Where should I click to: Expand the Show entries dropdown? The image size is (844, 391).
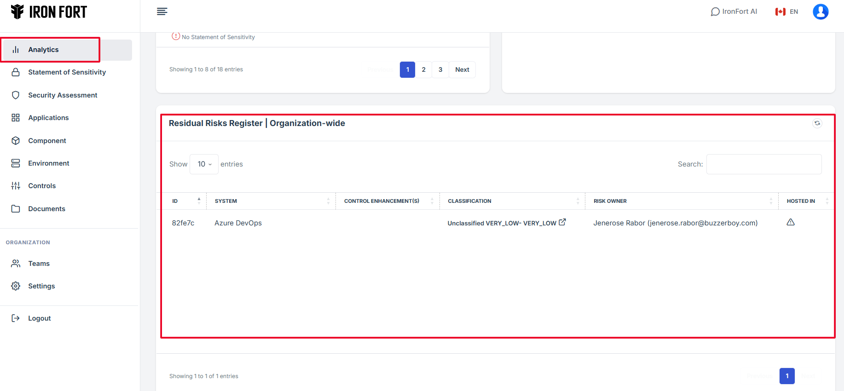[x=204, y=164]
